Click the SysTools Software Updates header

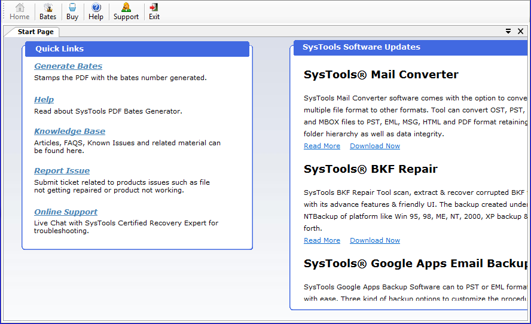pos(410,47)
